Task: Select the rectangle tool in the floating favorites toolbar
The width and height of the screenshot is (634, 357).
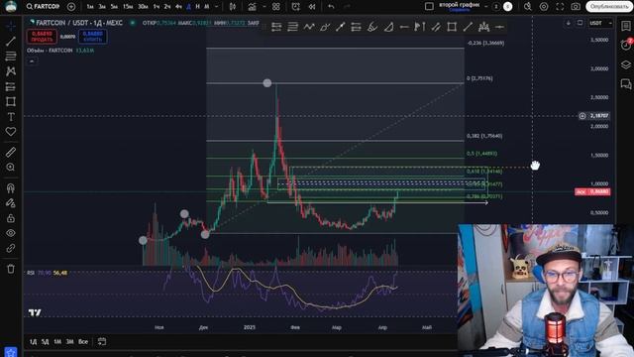Action: click(x=452, y=27)
